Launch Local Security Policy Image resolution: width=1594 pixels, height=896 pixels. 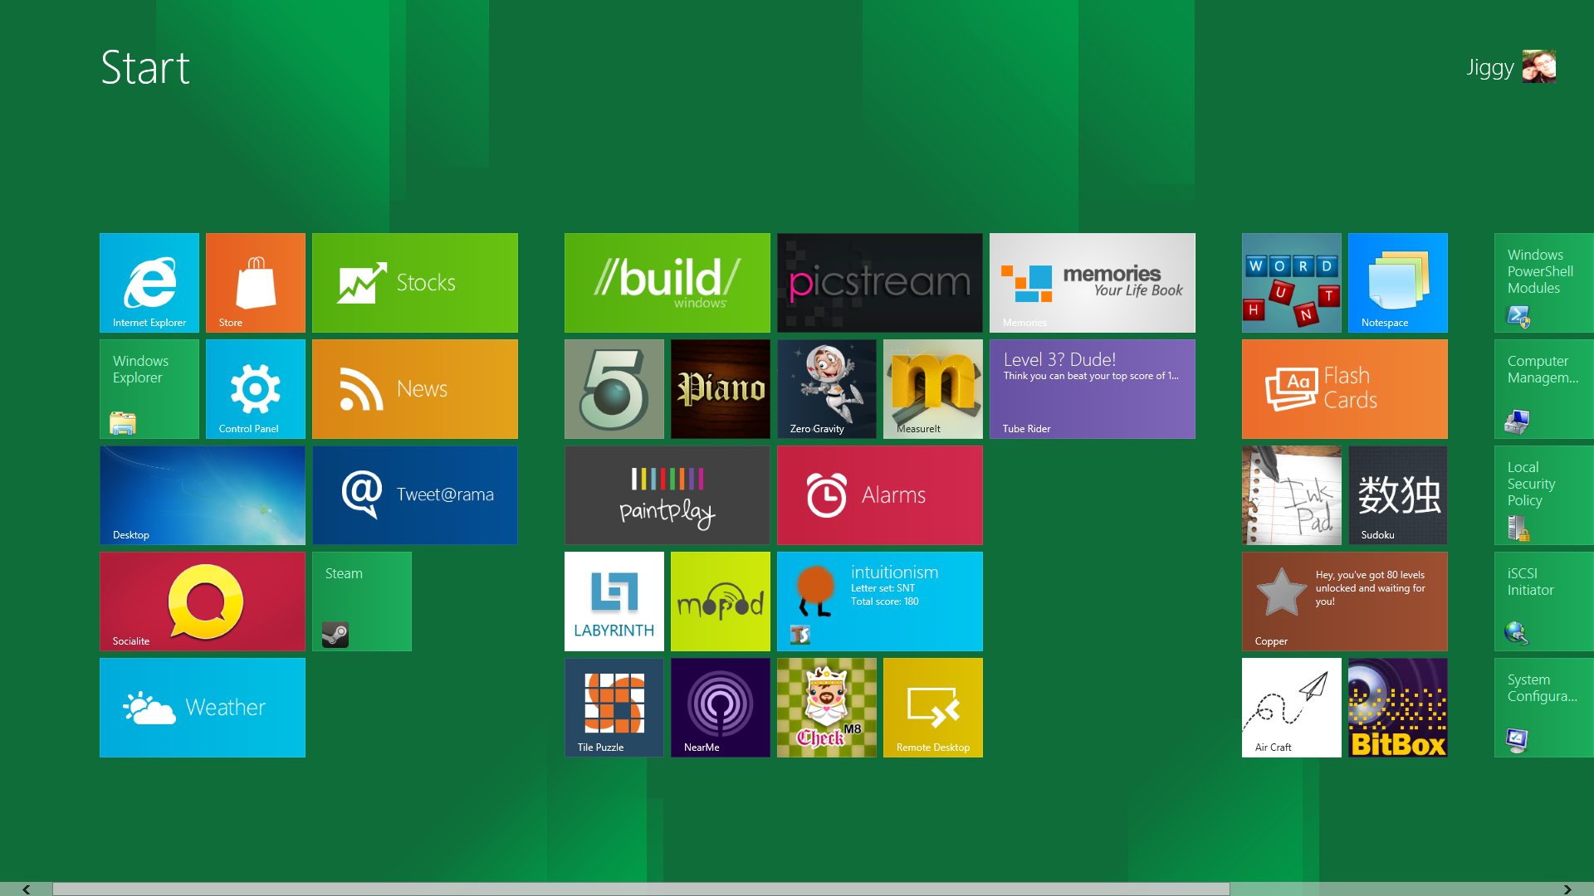pyautogui.click(x=1543, y=494)
